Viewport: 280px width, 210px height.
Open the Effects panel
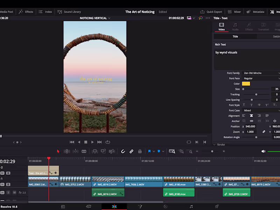coord(26,12)
